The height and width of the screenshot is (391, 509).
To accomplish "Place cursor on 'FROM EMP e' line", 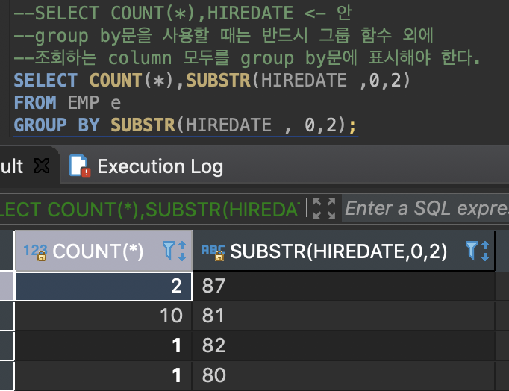I will click(x=67, y=102).
